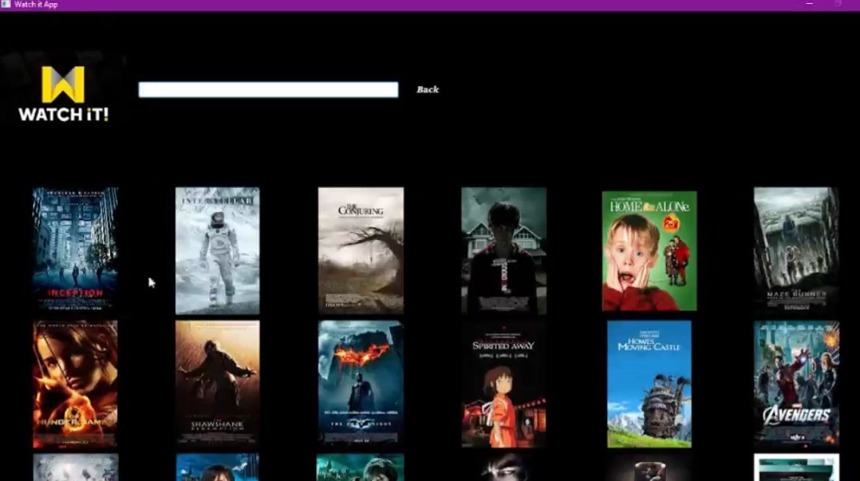Select The Dark Knight poster
Image resolution: width=860 pixels, height=481 pixels.
coord(361,383)
